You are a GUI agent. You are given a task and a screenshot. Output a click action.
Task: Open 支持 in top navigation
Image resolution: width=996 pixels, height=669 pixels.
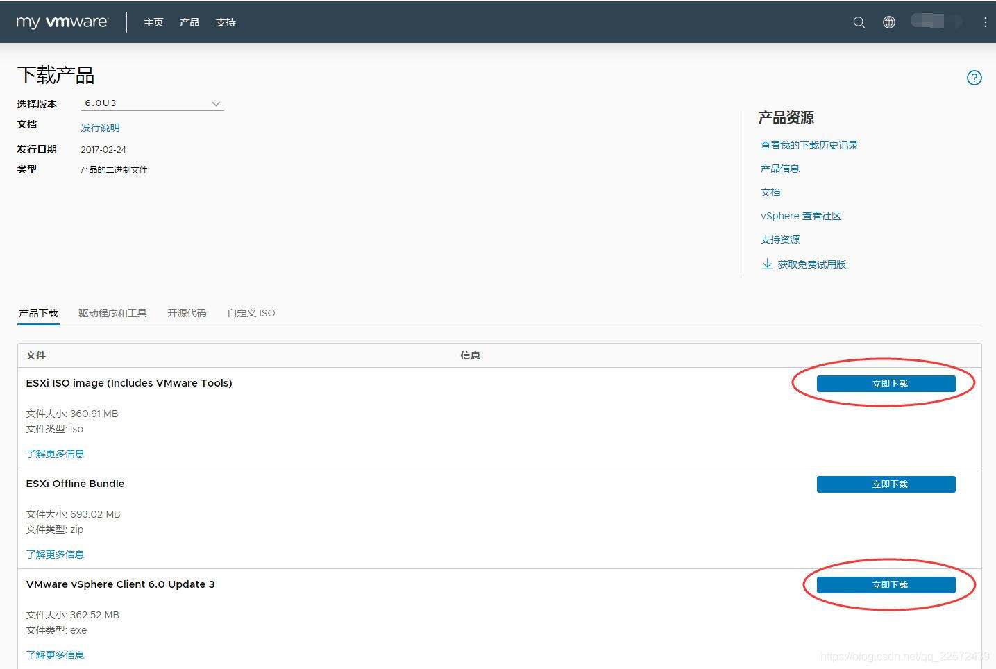[226, 22]
